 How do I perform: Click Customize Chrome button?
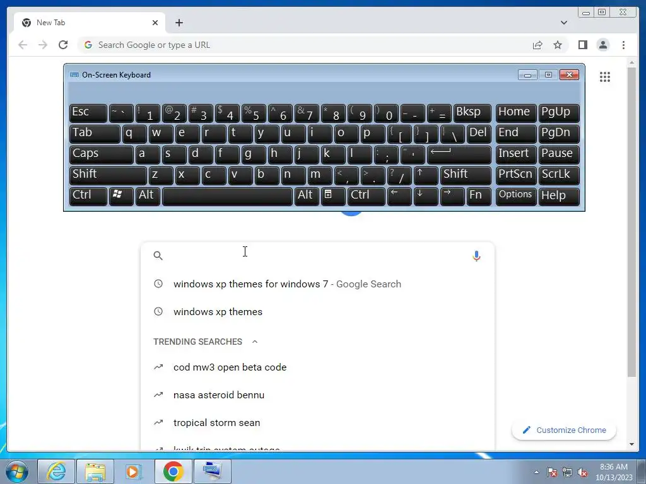click(x=564, y=430)
